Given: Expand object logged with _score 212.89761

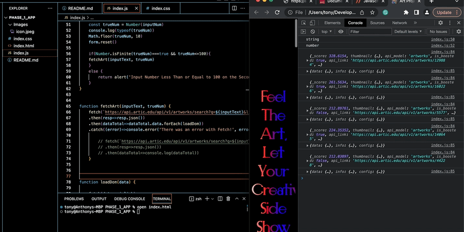Looking at the screenshot, I should (x=307, y=110).
